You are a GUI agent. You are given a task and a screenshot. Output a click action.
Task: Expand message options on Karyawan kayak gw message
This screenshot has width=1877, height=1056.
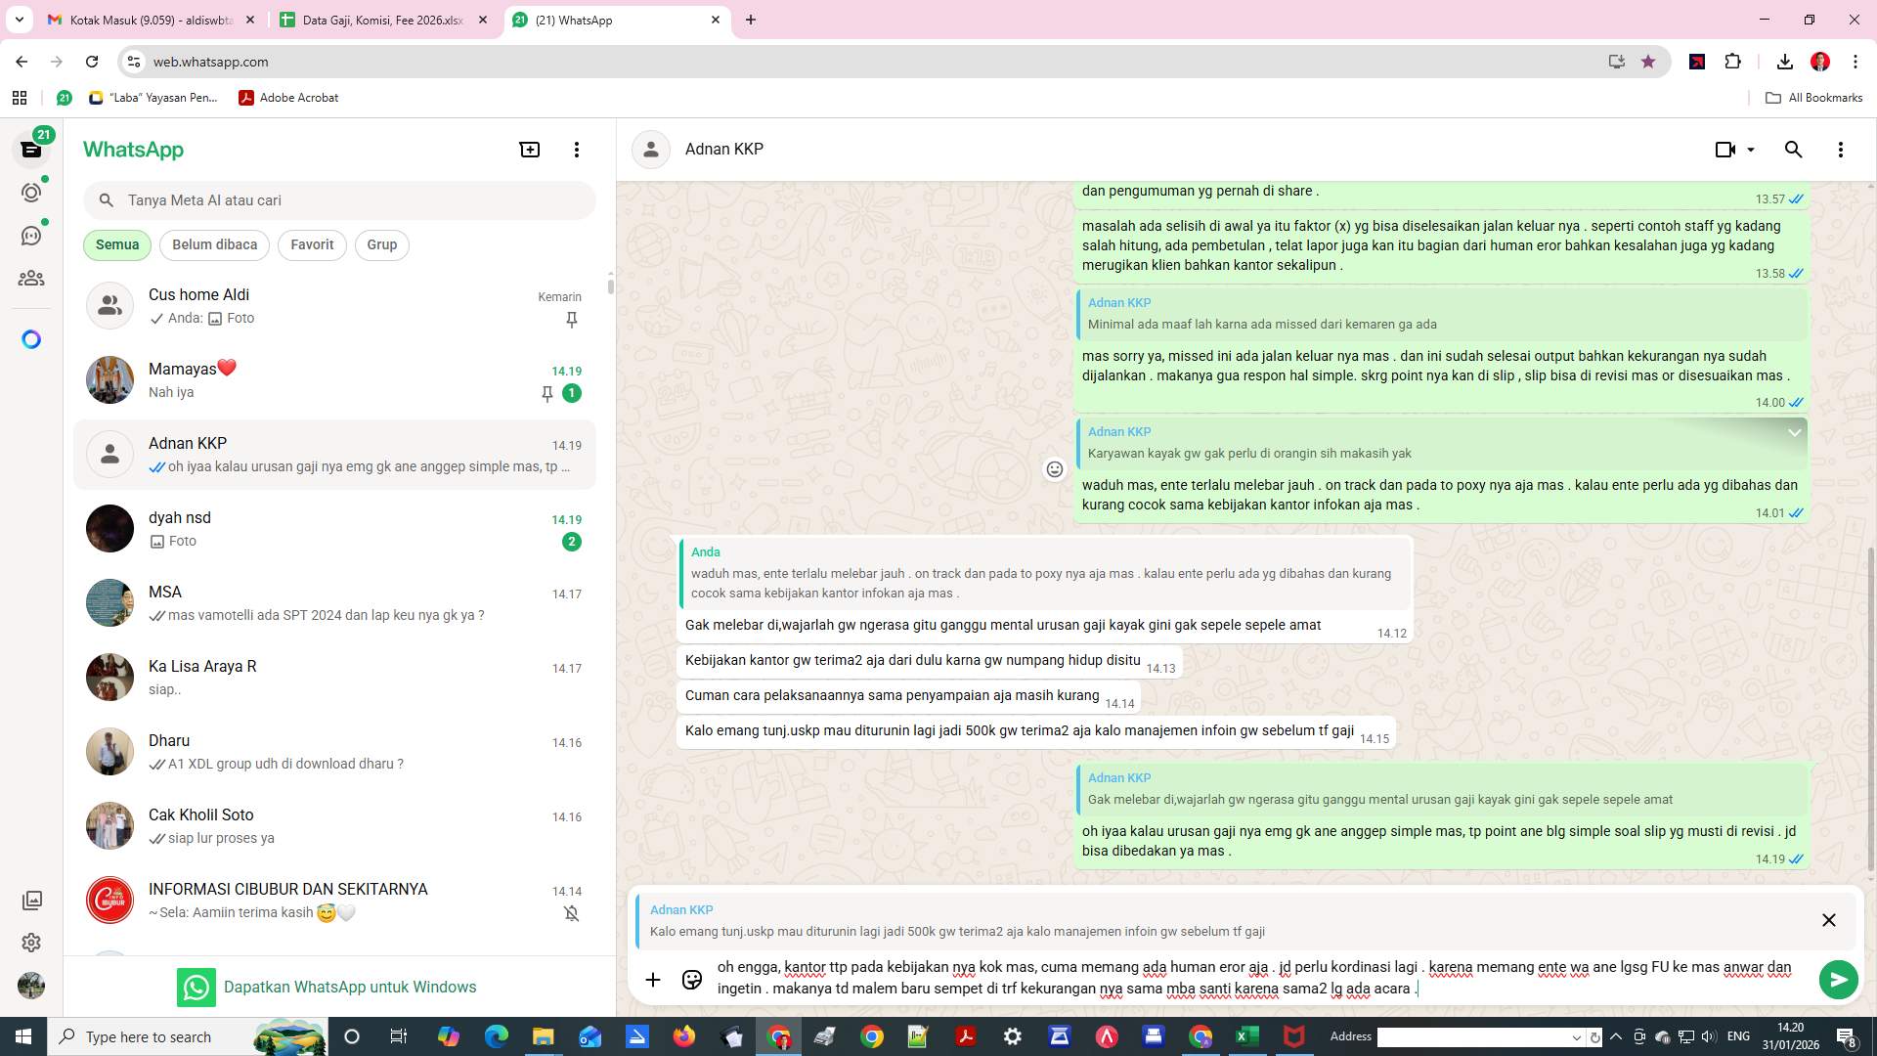click(x=1794, y=431)
